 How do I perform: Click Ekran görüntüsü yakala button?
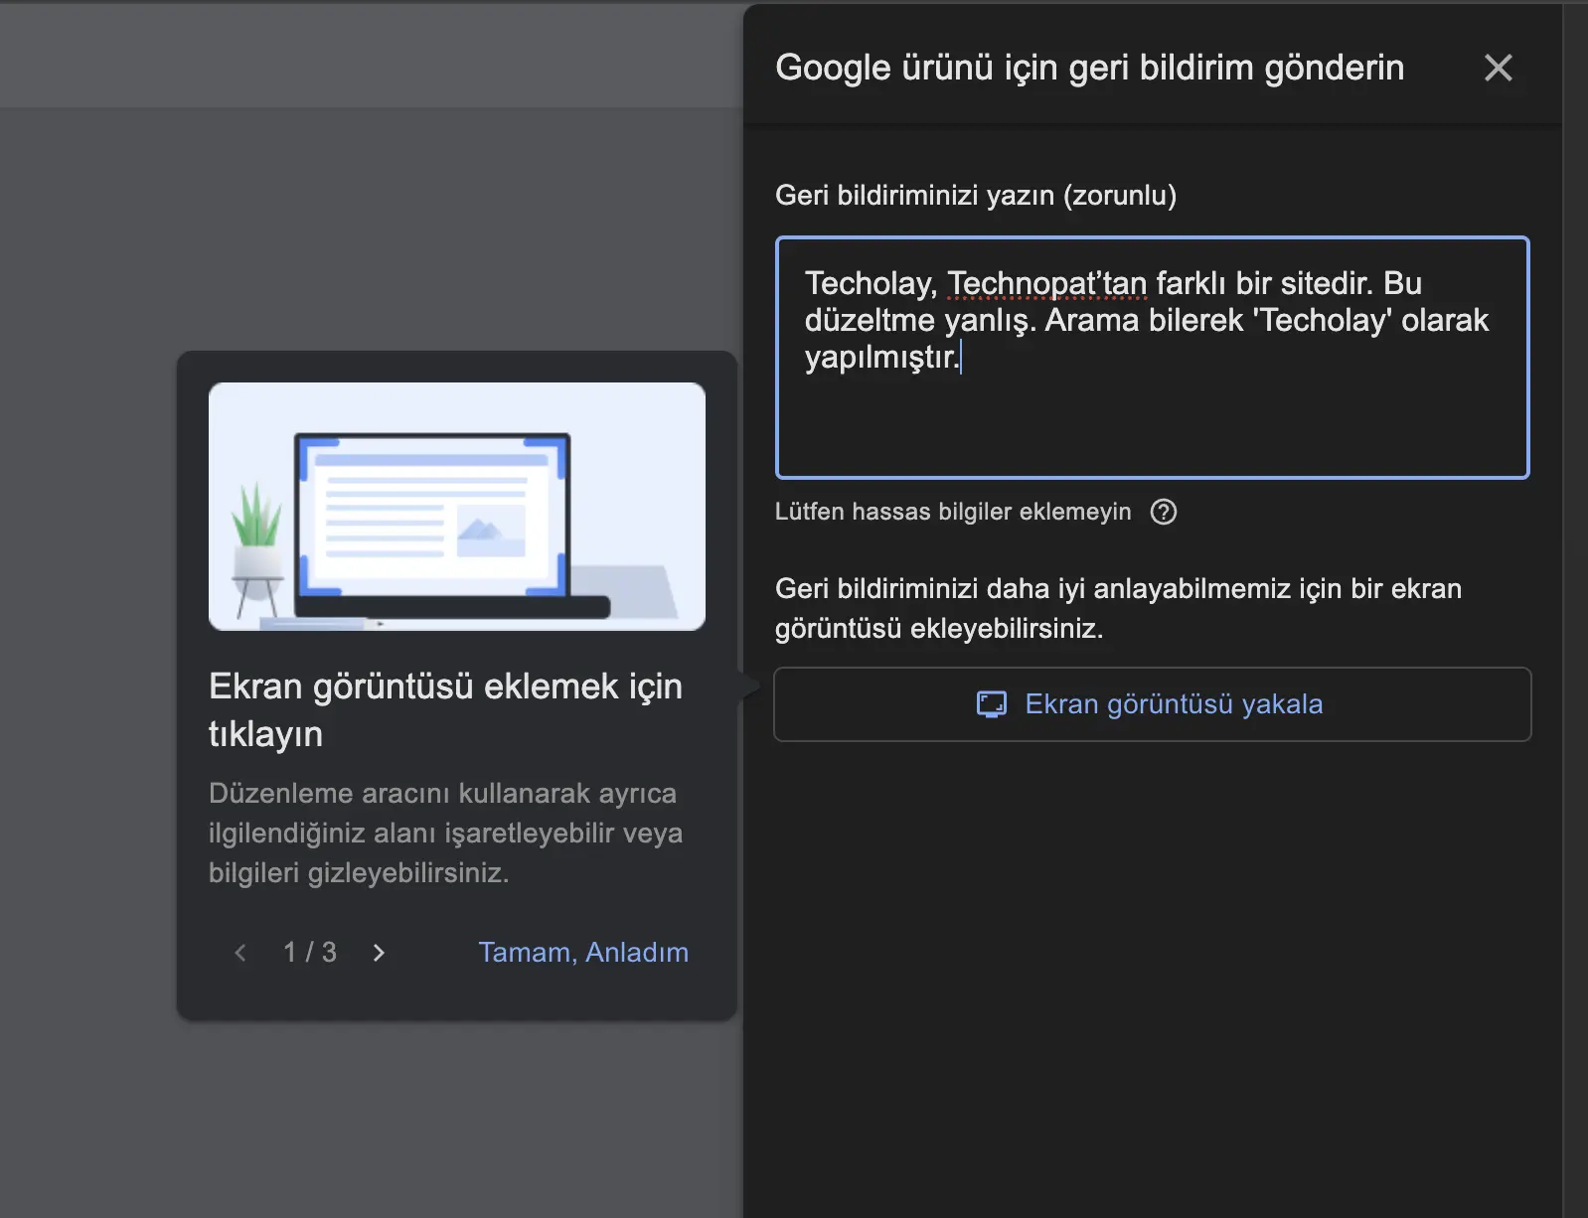point(1152,704)
